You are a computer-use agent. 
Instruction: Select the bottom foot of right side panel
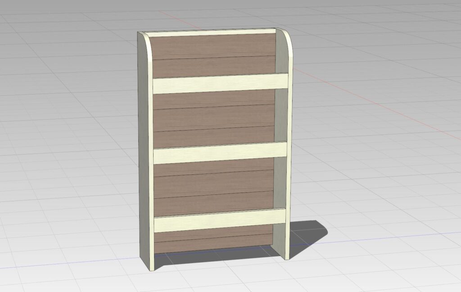285,251
